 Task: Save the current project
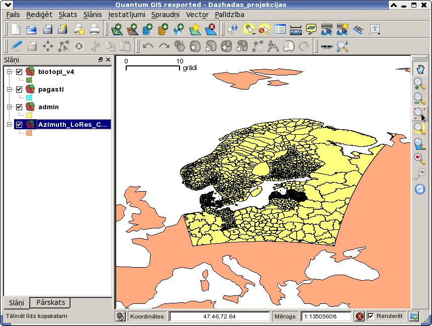click(x=48, y=29)
